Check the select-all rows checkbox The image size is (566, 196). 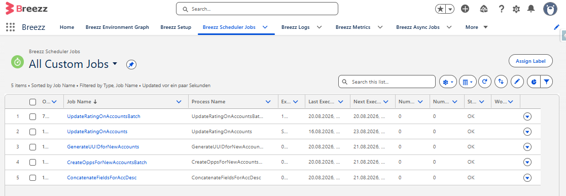[33, 102]
